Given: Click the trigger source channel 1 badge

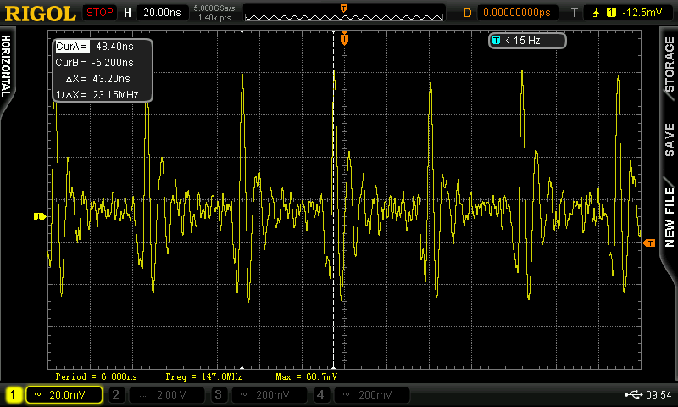Looking at the screenshot, I should [x=611, y=13].
